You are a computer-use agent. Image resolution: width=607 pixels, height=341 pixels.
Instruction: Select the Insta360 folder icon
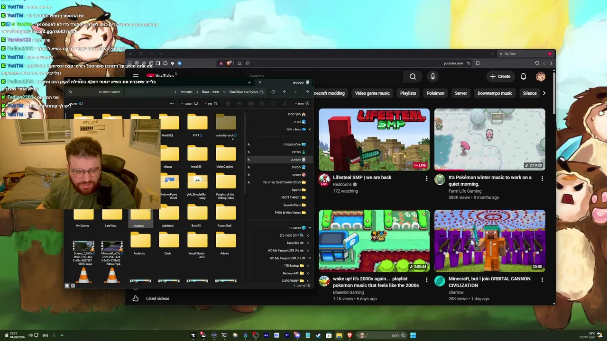click(x=197, y=154)
